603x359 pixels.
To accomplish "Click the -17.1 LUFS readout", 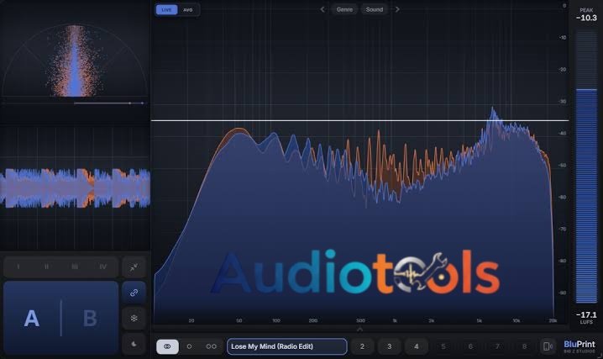I will click(586, 317).
